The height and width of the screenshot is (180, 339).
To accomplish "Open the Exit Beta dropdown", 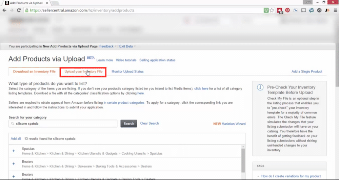I will click(x=127, y=46).
